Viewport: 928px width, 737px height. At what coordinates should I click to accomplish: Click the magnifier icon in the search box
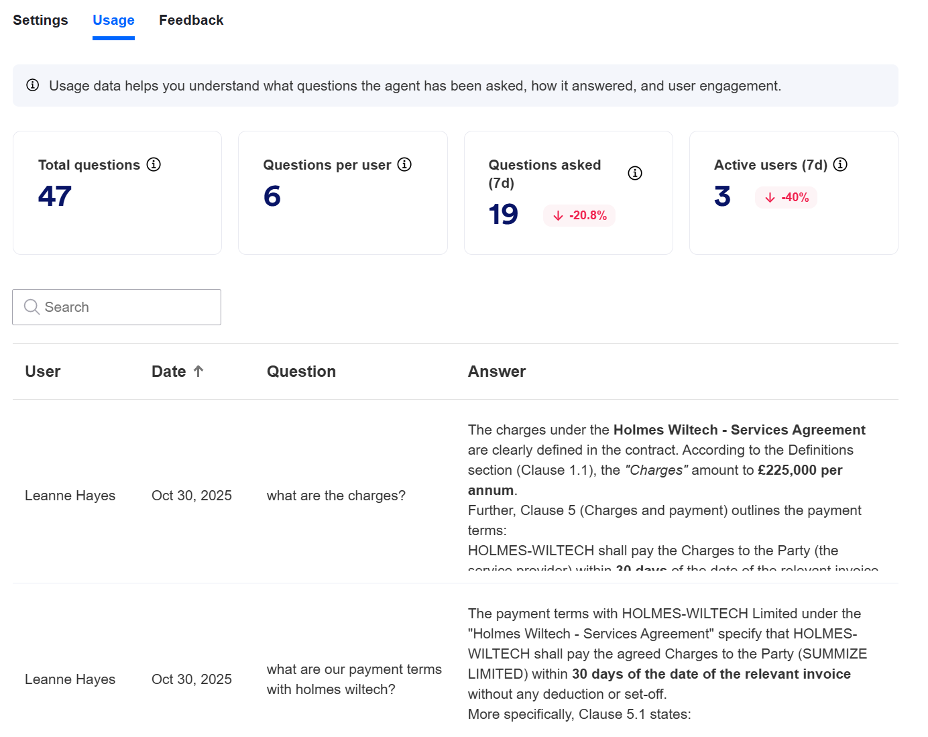(x=32, y=307)
